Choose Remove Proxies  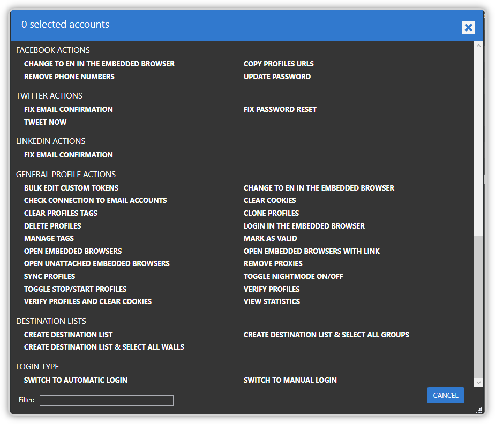[273, 263]
